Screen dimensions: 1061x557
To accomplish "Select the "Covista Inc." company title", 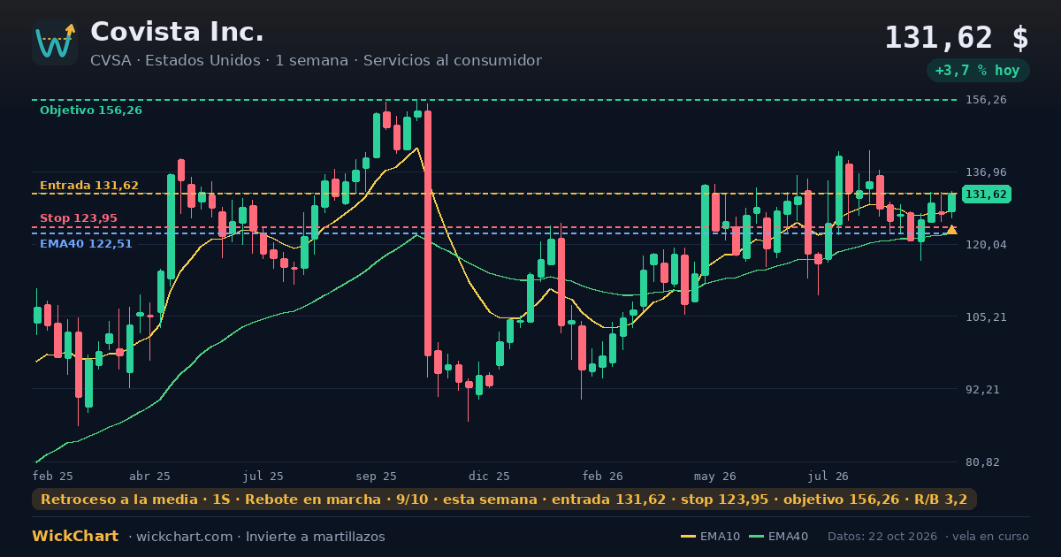I will coord(177,33).
